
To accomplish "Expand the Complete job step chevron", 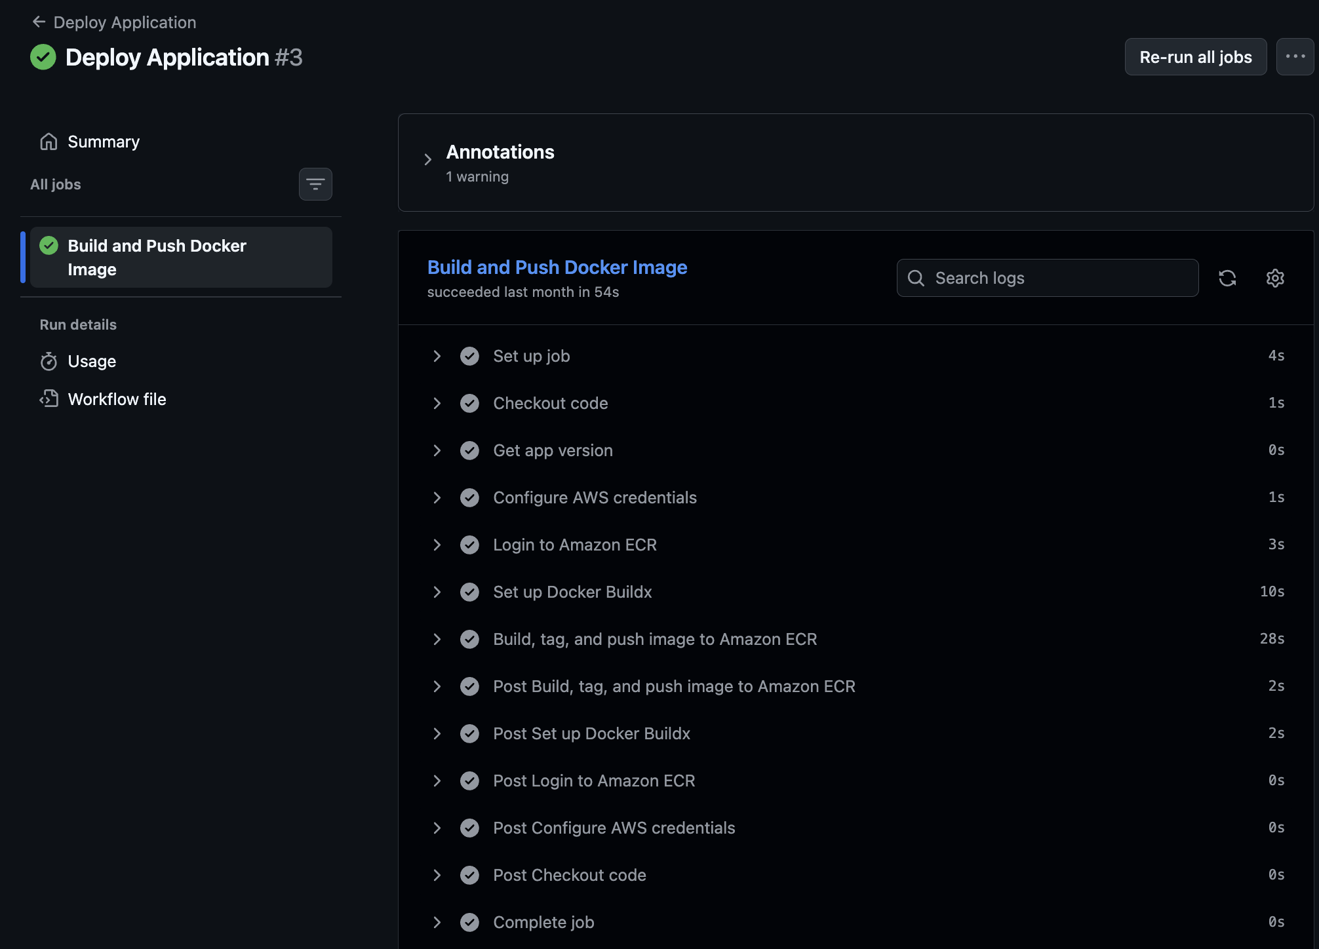I will point(437,922).
